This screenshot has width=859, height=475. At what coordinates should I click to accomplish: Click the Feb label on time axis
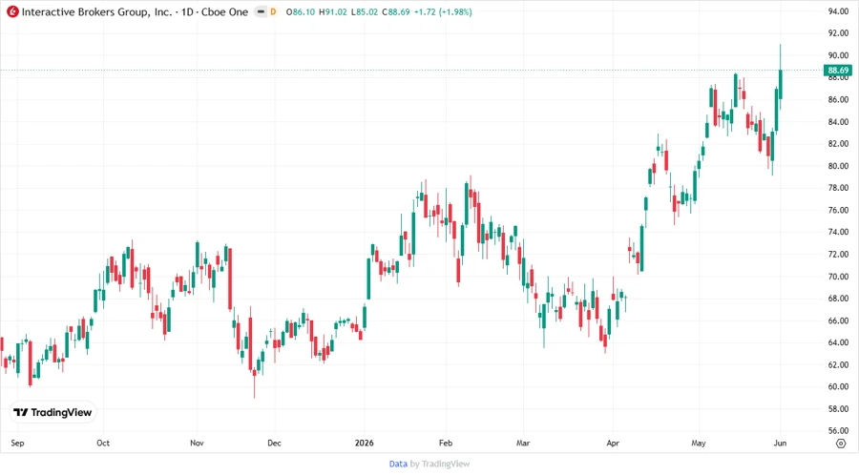click(446, 443)
